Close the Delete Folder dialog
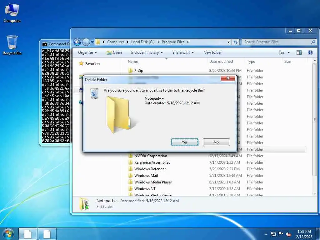The width and height of the screenshot is (320, 240). click(228, 78)
